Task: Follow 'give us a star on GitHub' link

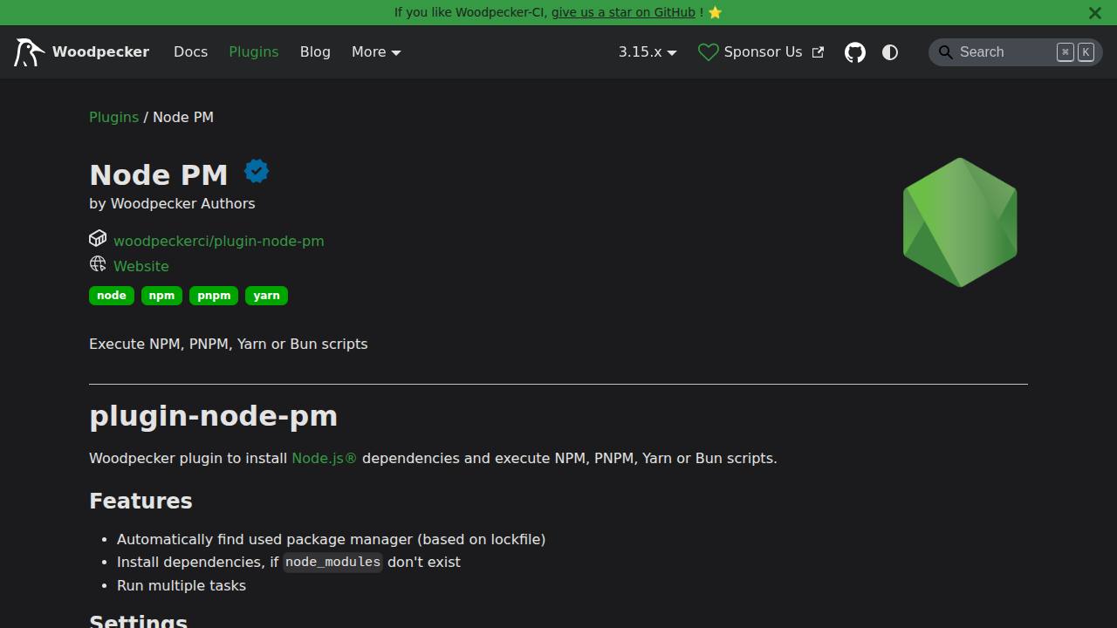Action: [623, 12]
